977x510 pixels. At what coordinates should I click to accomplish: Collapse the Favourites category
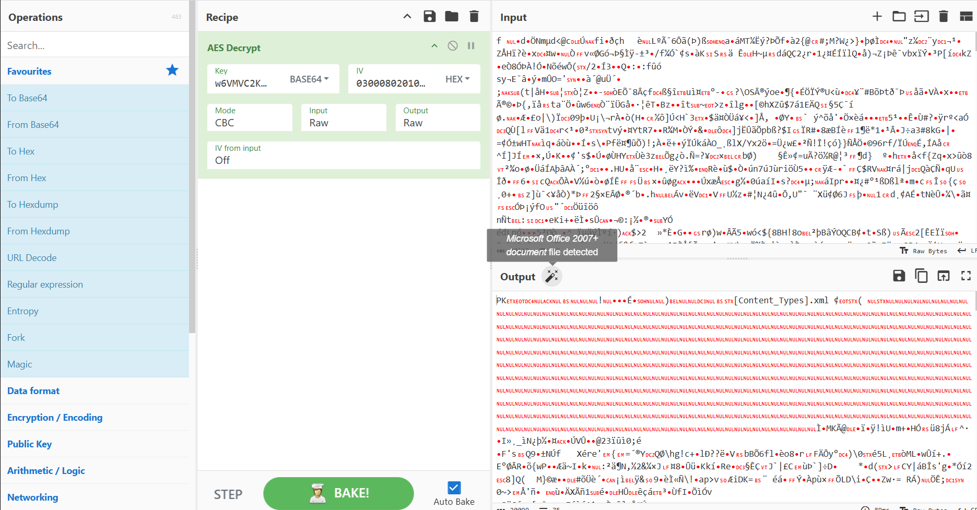(95, 71)
